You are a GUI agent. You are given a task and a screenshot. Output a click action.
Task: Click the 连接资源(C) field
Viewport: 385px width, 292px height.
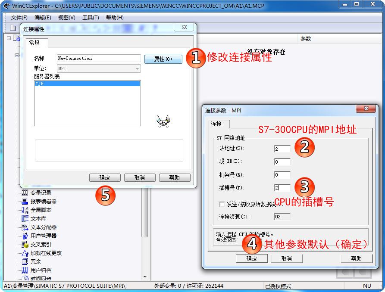282,217
